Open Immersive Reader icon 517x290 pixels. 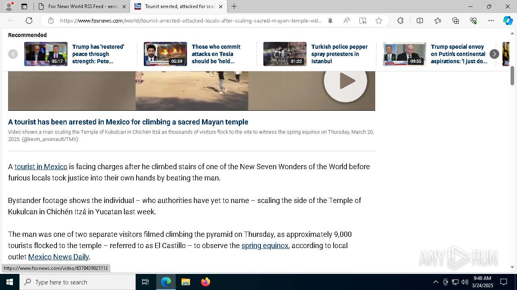(363, 21)
